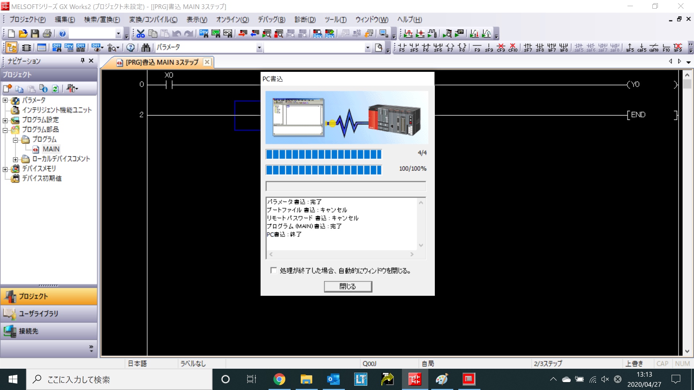The height and width of the screenshot is (390, 694).
Task: Toggle the Navigation window tree icon
Action: (x=11, y=47)
